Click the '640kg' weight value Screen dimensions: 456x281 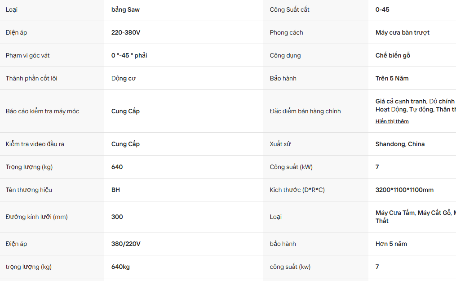(120, 267)
